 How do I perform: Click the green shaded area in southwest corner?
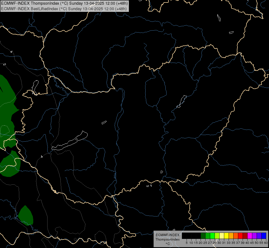(25, 215)
